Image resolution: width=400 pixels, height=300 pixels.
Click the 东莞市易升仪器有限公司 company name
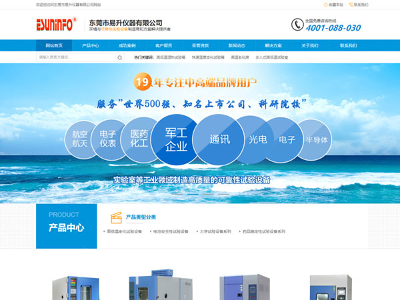pyautogui.click(x=125, y=23)
